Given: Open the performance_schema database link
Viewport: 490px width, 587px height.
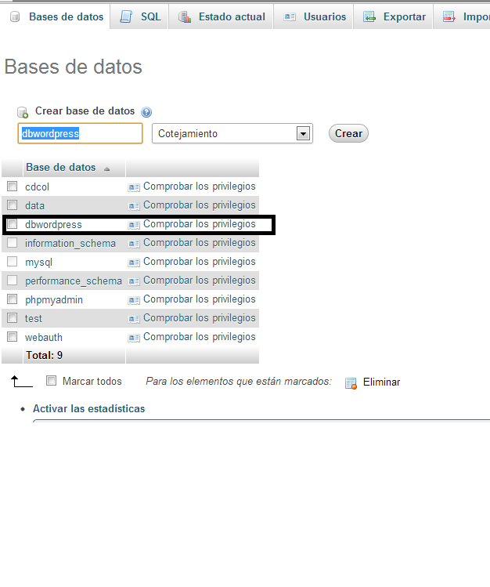Looking at the screenshot, I should (74, 281).
